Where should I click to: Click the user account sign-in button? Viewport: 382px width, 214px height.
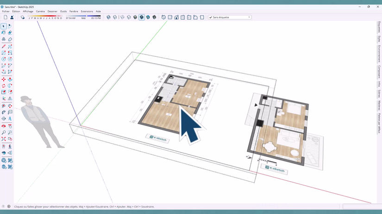click(12, 17)
